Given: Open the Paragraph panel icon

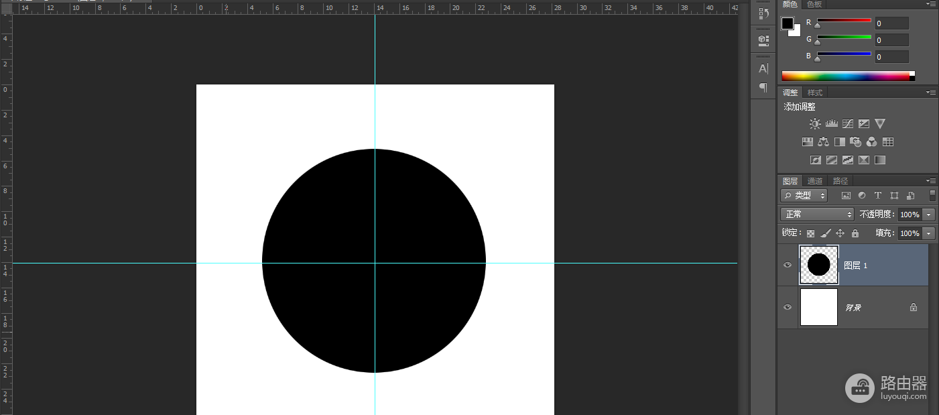Looking at the screenshot, I should pyautogui.click(x=763, y=87).
